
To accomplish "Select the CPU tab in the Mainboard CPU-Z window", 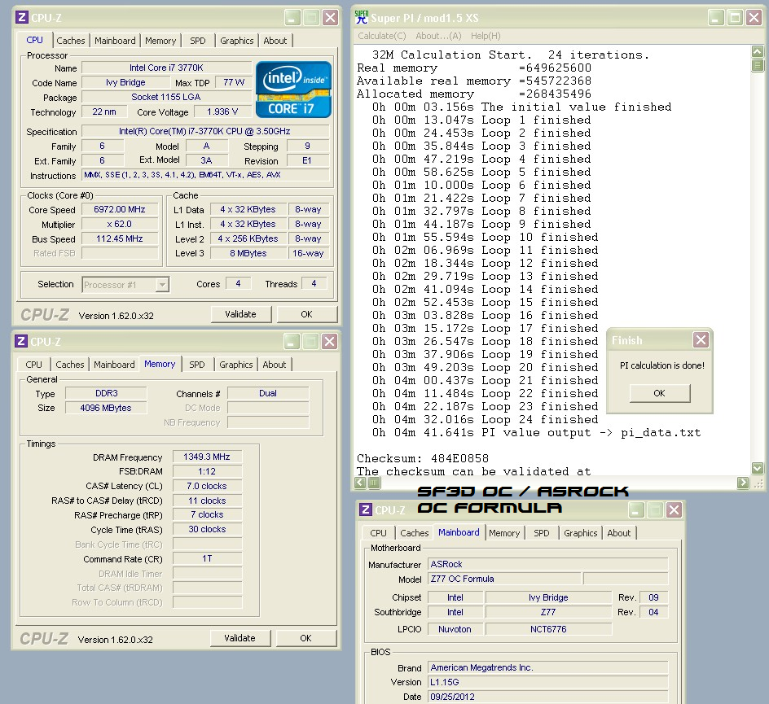I will 378,533.
